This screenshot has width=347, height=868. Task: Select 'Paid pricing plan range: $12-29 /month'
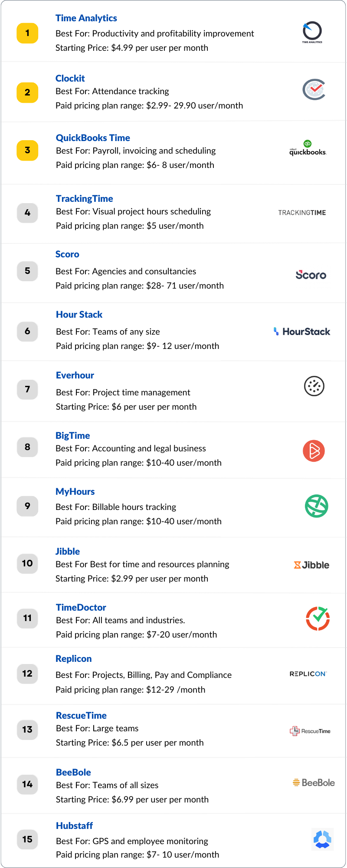pos(131,690)
